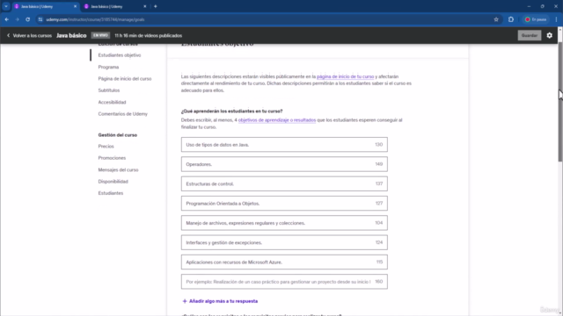Return via 'Volver a los cursos'
Viewport: 563px width, 316px height.
[x=29, y=35]
